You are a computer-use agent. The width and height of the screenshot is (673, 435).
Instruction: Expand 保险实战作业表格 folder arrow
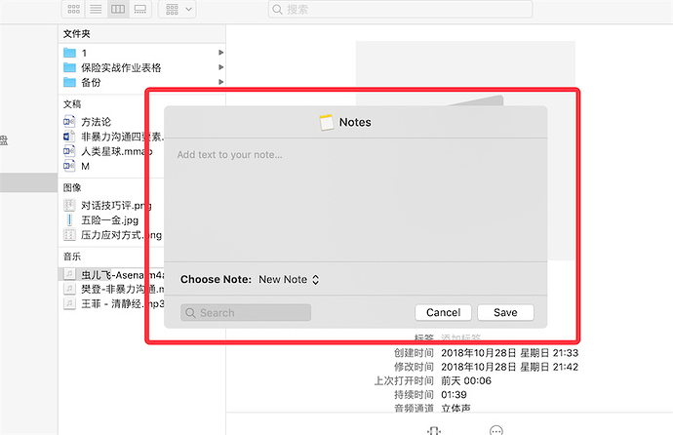221,67
